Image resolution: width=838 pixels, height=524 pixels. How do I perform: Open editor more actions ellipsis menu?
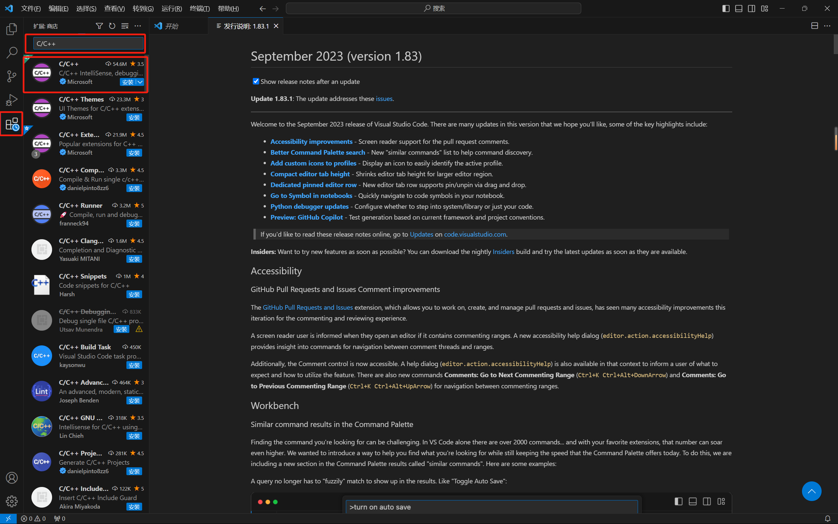[827, 26]
